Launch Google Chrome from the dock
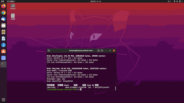The height and width of the screenshot is (103, 184). [3, 13]
